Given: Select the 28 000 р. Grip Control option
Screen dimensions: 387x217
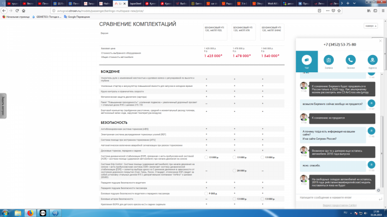Looking at the screenshot, I should click(x=235, y=170).
